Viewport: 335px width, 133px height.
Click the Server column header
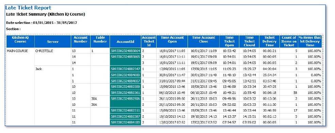click(x=53, y=41)
